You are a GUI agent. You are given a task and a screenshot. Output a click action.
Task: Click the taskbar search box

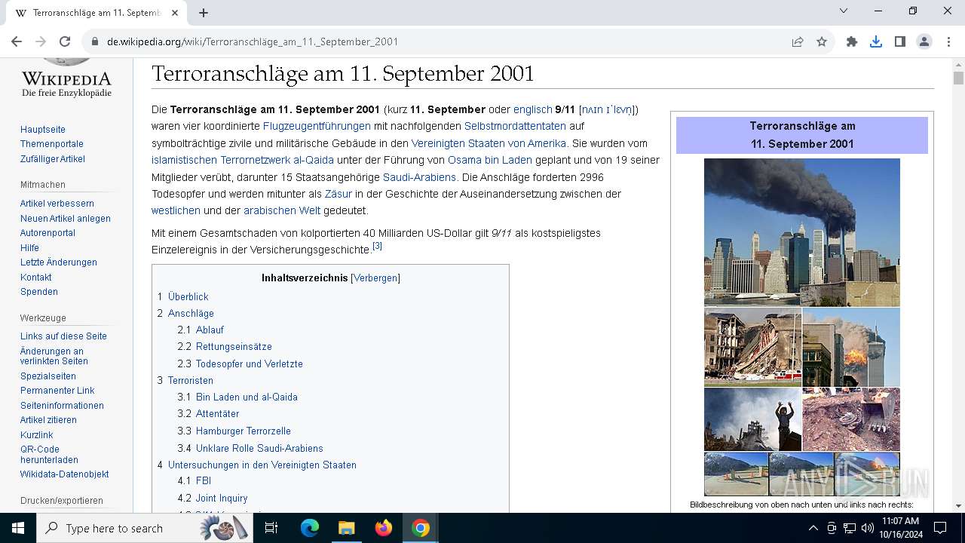click(143, 528)
